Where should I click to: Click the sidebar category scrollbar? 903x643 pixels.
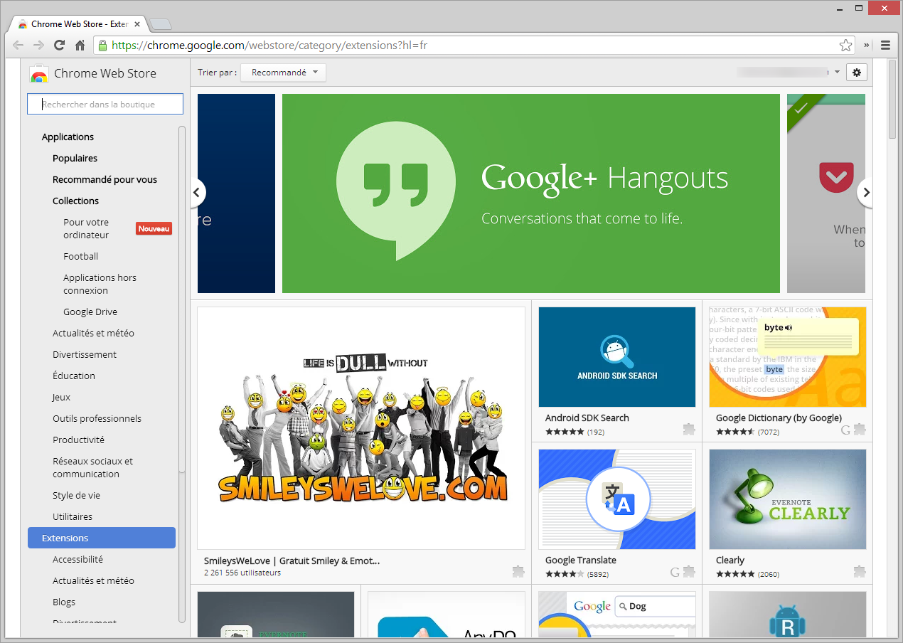[182, 299]
